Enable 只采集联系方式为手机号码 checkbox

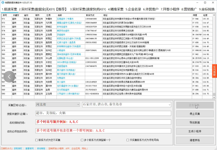[x=127, y=140]
